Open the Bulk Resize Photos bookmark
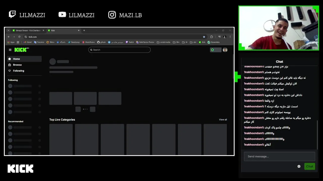The width and height of the screenshot is (323, 181). point(145,42)
